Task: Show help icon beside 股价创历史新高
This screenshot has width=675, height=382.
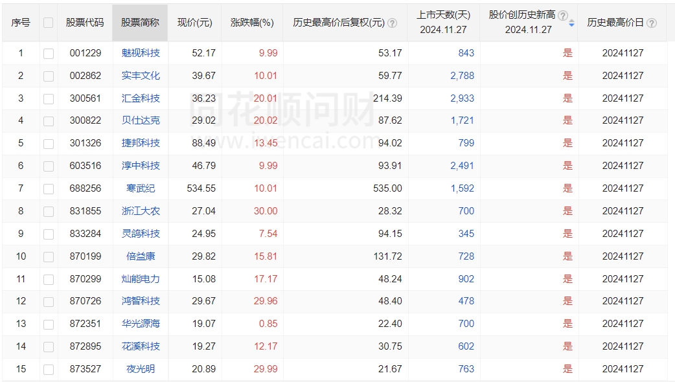Action: pos(563,16)
